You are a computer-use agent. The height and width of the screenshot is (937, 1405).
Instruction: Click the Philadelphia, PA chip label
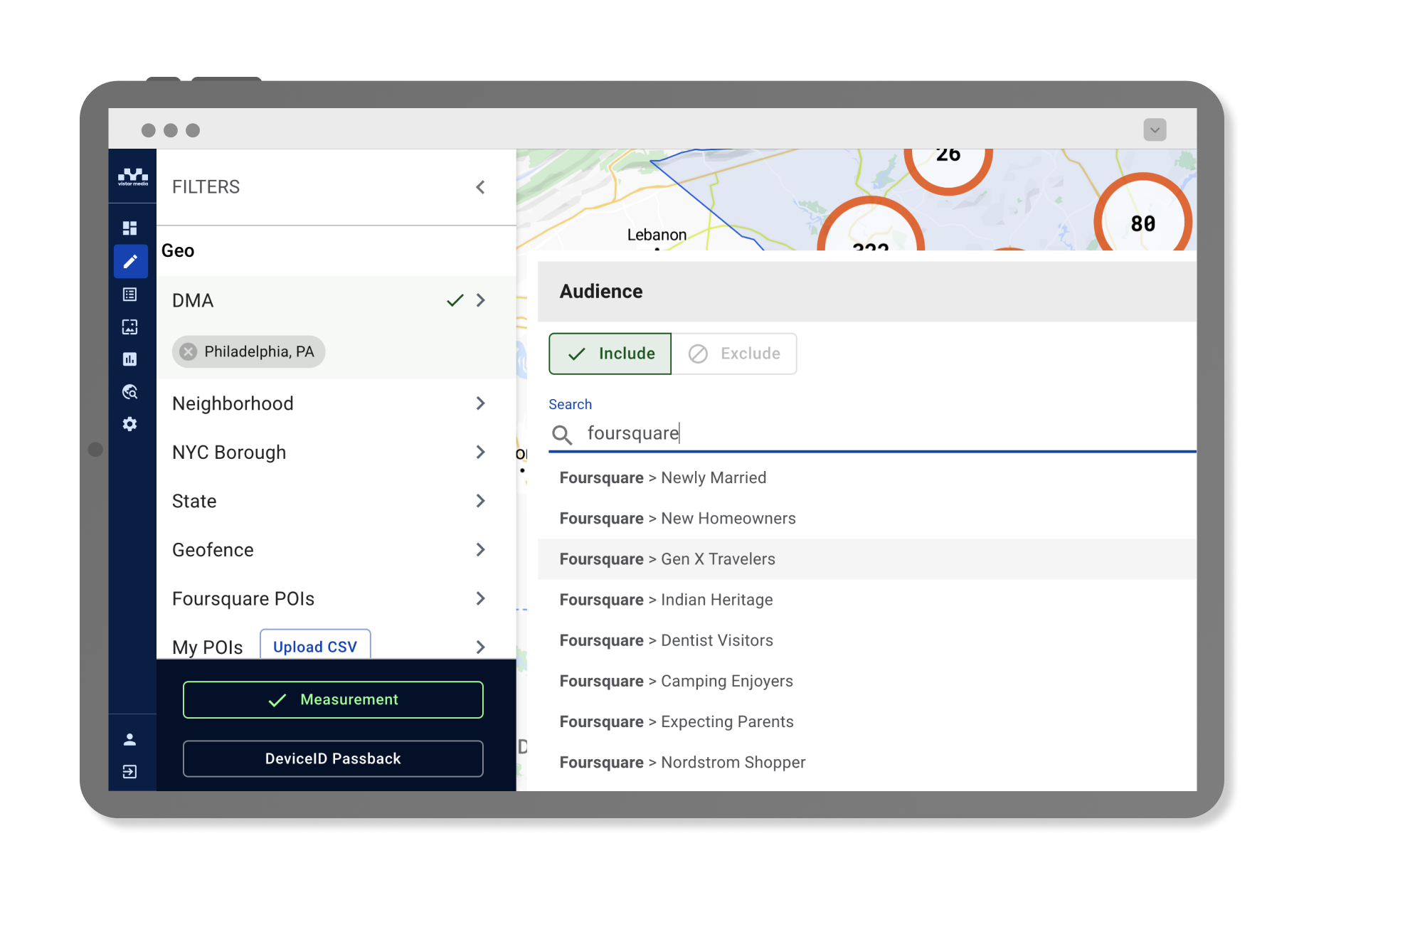[x=259, y=351]
